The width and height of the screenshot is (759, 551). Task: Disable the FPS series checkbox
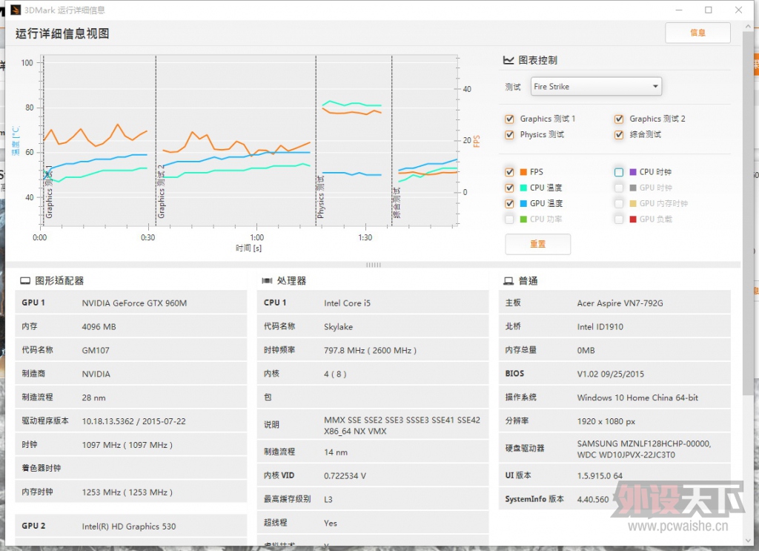coord(509,172)
